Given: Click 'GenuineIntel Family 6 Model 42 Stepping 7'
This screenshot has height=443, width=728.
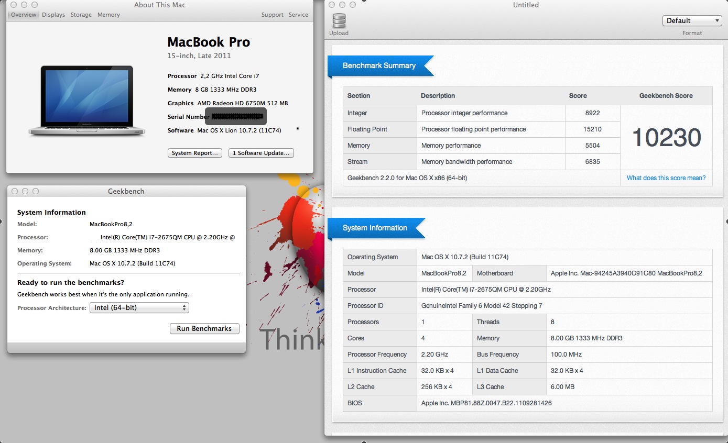Looking at the screenshot, I should [x=482, y=306].
